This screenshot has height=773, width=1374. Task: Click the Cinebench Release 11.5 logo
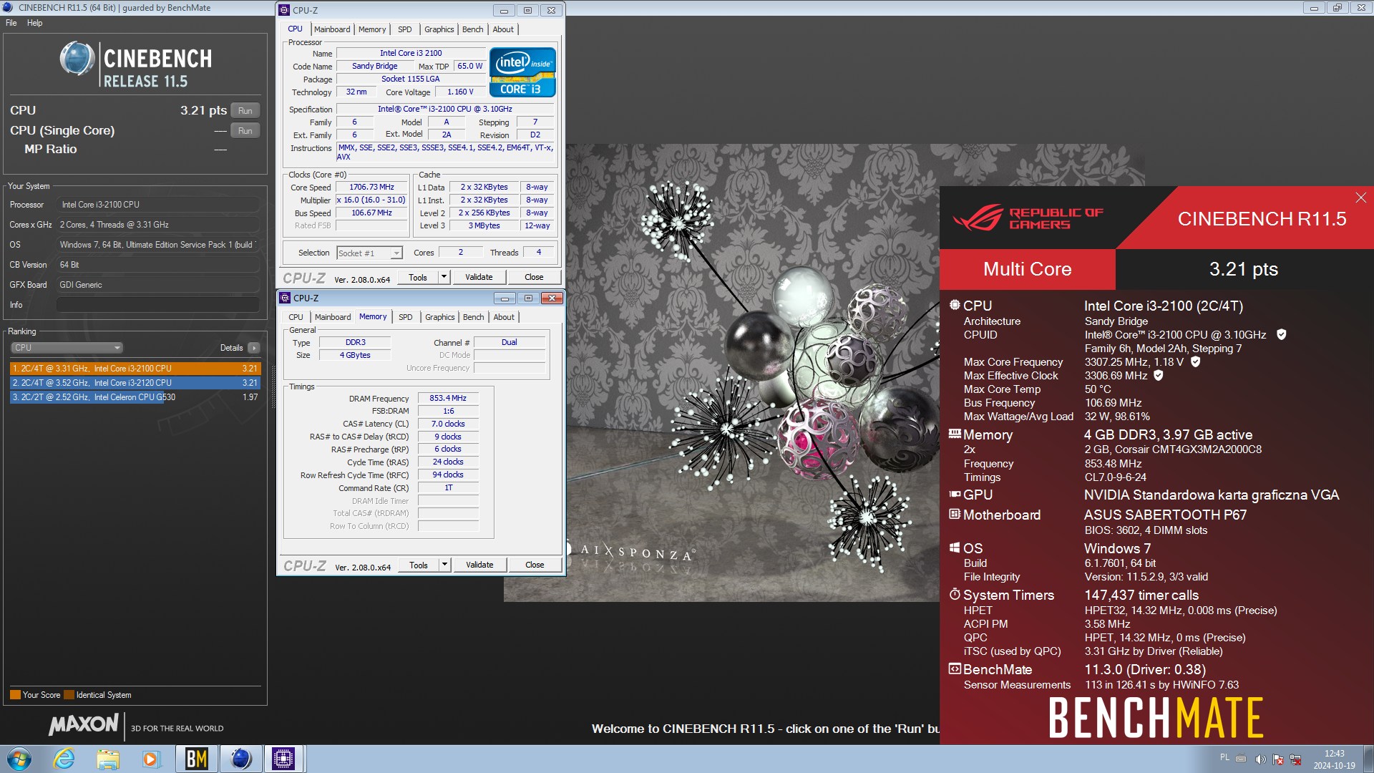(x=136, y=64)
